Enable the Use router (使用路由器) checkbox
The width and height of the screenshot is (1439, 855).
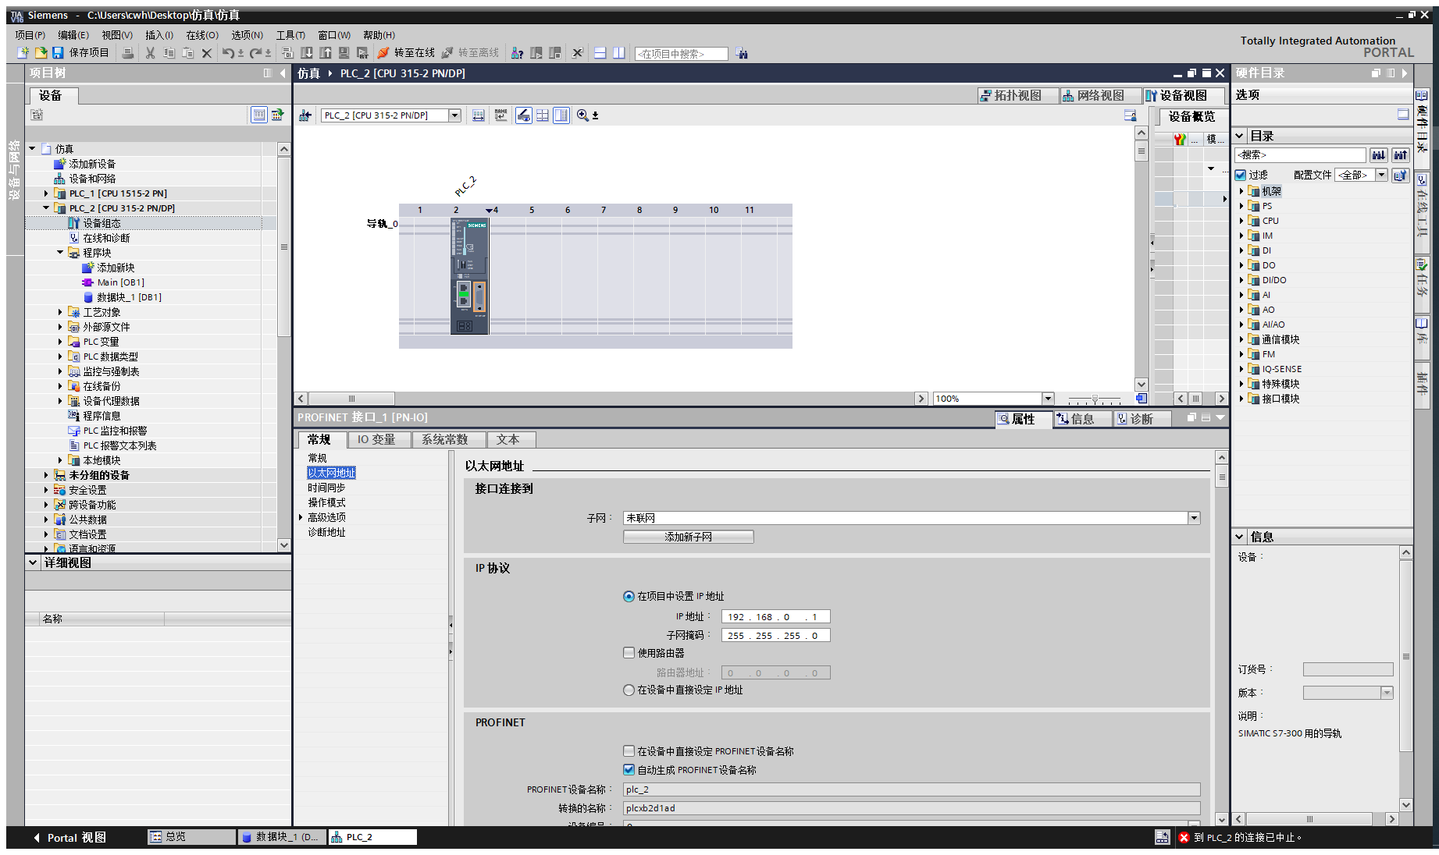point(629,653)
